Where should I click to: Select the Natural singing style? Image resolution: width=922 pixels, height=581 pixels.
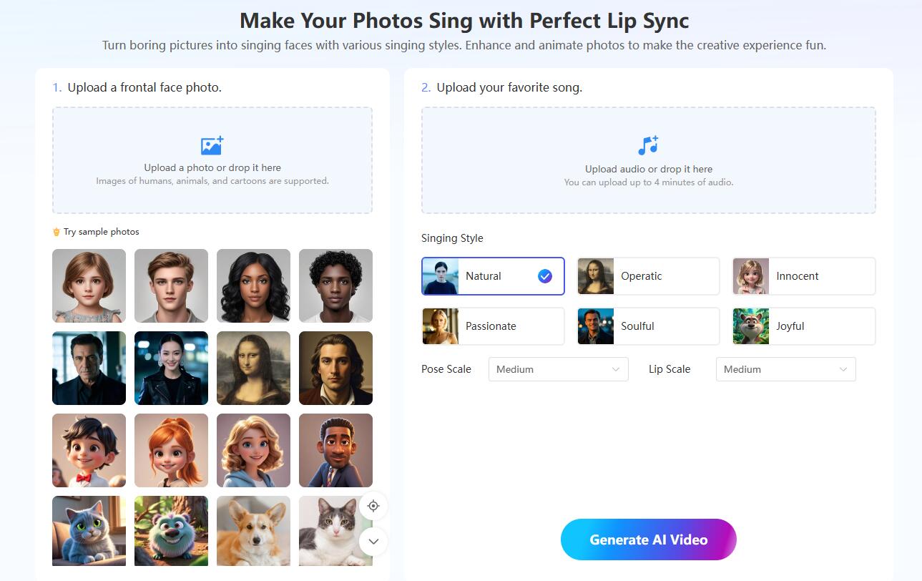click(x=493, y=276)
